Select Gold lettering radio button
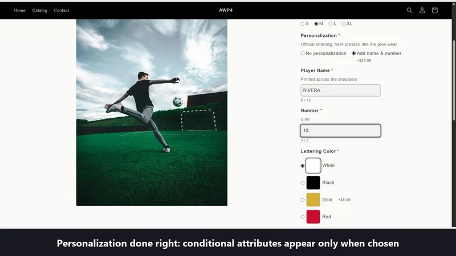This screenshot has height=256, width=456. click(303, 200)
